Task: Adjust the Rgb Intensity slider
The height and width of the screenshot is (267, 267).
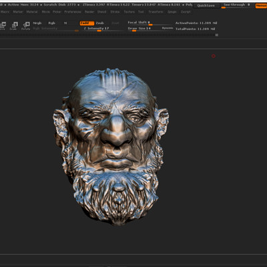Action: pyautogui.click(x=55, y=29)
